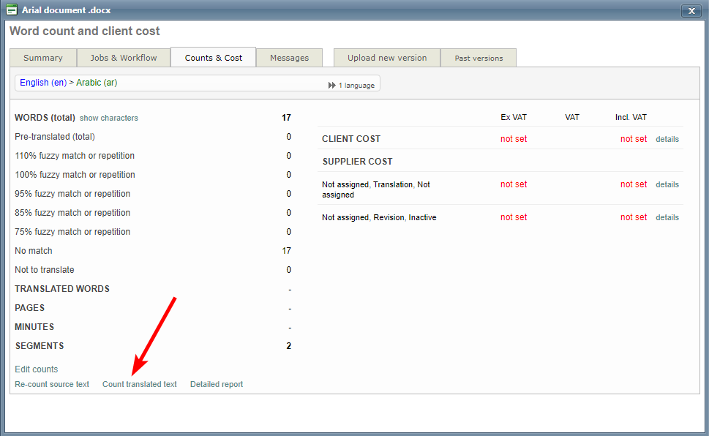Click Count translated text link
Image resolution: width=709 pixels, height=436 pixels.
[140, 384]
